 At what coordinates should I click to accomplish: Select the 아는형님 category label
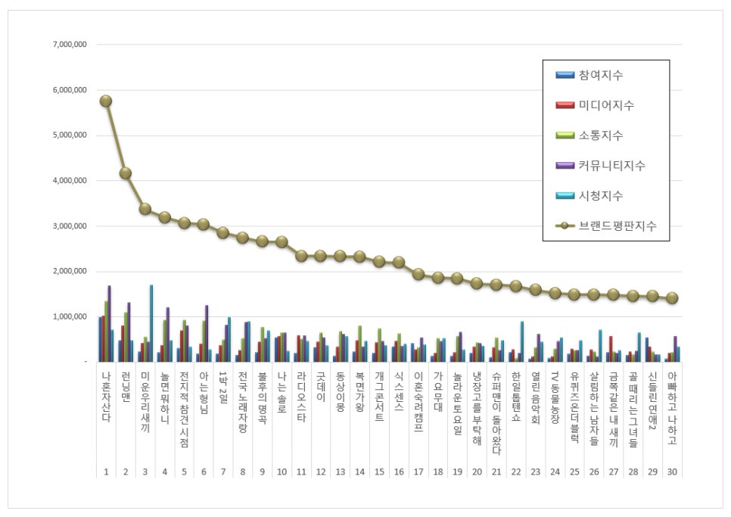[204, 392]
